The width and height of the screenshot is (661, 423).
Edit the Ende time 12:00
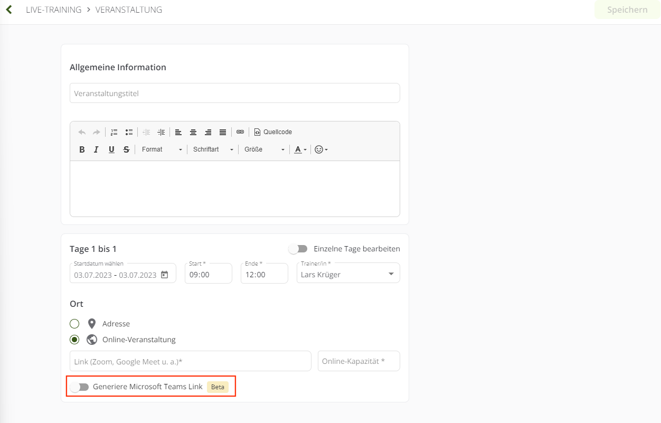pos(264,273)
